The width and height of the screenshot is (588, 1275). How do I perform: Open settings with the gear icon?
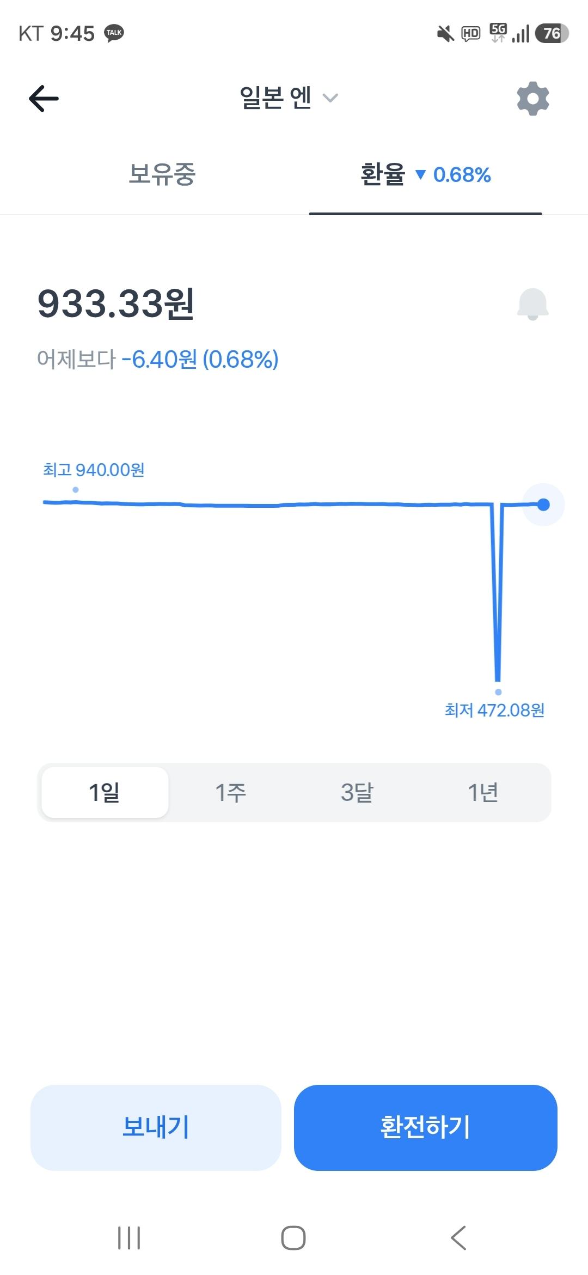pyautogui.click(x=532, y=99)
